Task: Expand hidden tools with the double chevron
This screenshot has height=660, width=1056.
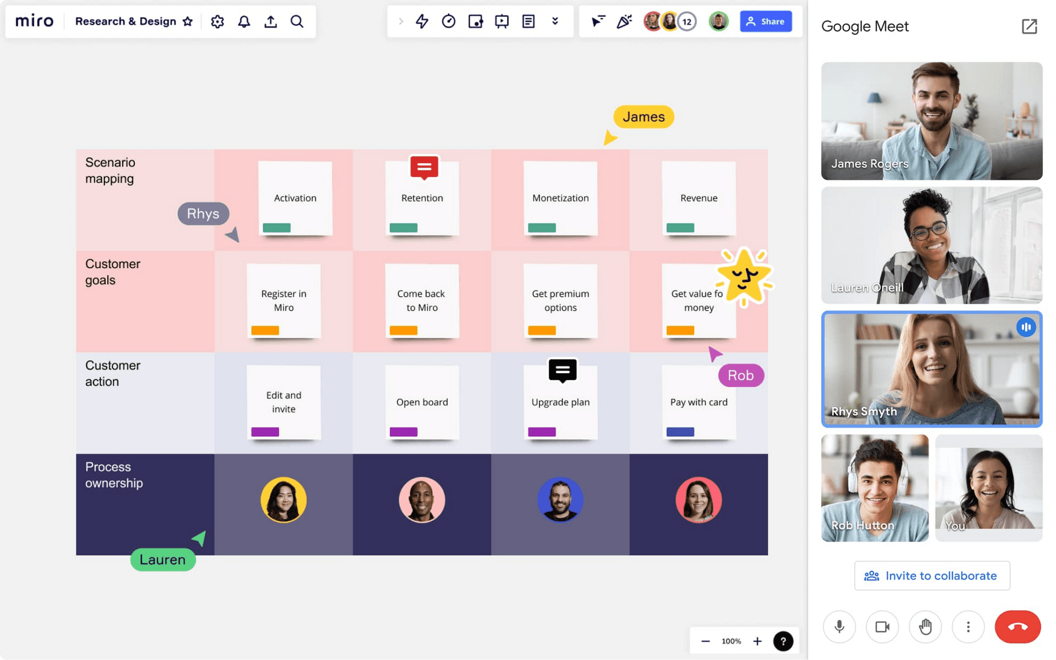Action: pos(555,21)
